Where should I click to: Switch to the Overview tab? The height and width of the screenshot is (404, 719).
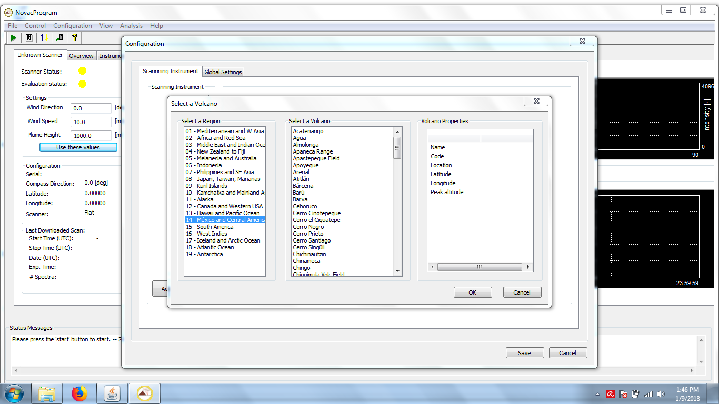click(x=81, y=56)
